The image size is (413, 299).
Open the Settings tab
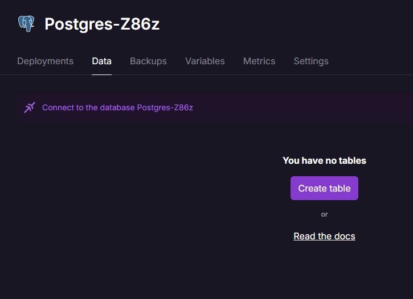311,61
